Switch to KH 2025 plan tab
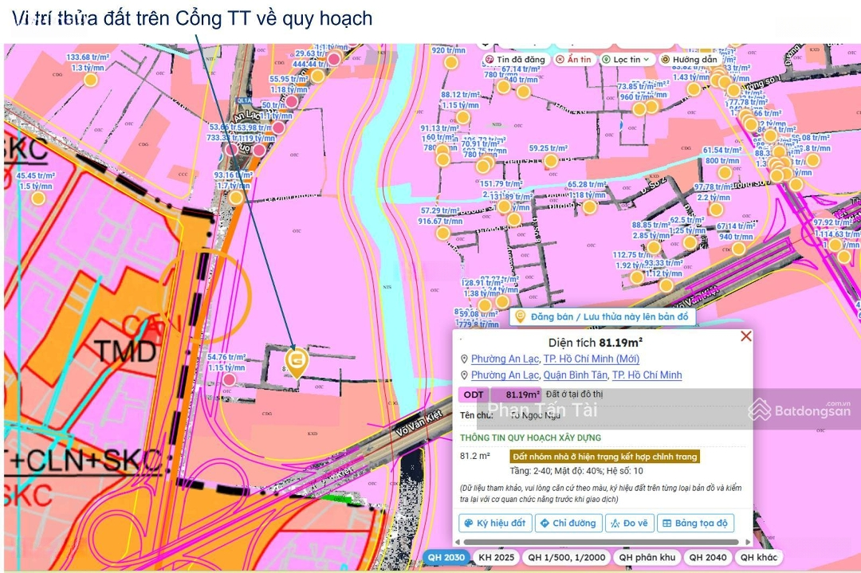This screenshot has height=573, width=861. pyautogui.click(x=495, y=557)
